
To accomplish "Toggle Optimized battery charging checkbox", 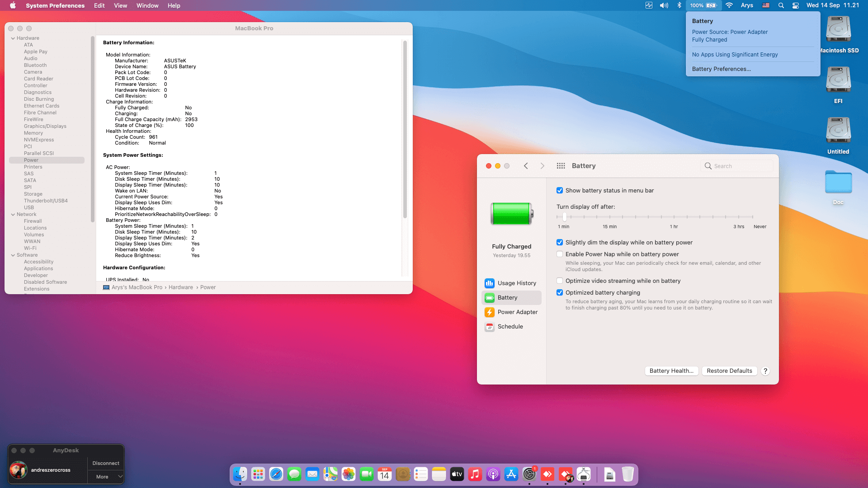I will [560, 293].
